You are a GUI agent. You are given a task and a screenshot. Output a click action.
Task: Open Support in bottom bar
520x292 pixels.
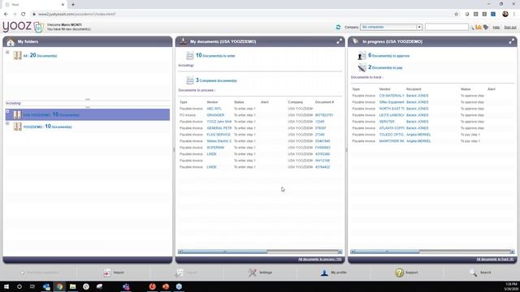pos(406,273)
